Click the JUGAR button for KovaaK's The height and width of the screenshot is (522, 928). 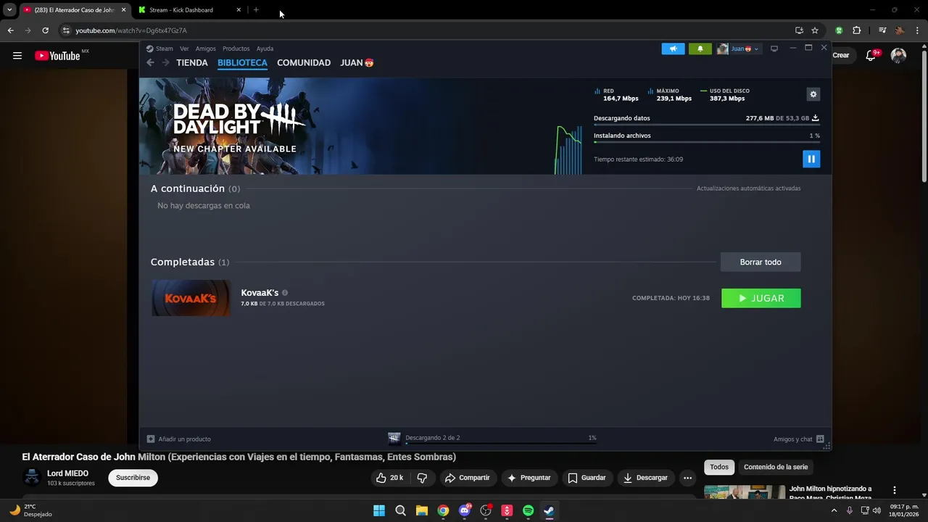(761, 298)
